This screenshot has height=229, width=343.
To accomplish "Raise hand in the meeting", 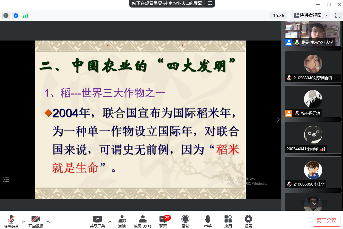I will point(208,221).
